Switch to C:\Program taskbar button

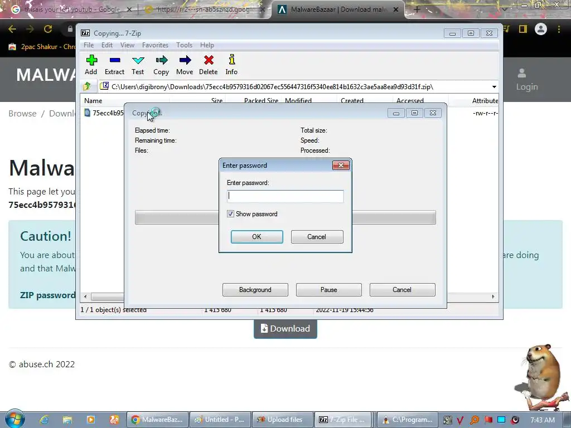[x=407, y=420]
